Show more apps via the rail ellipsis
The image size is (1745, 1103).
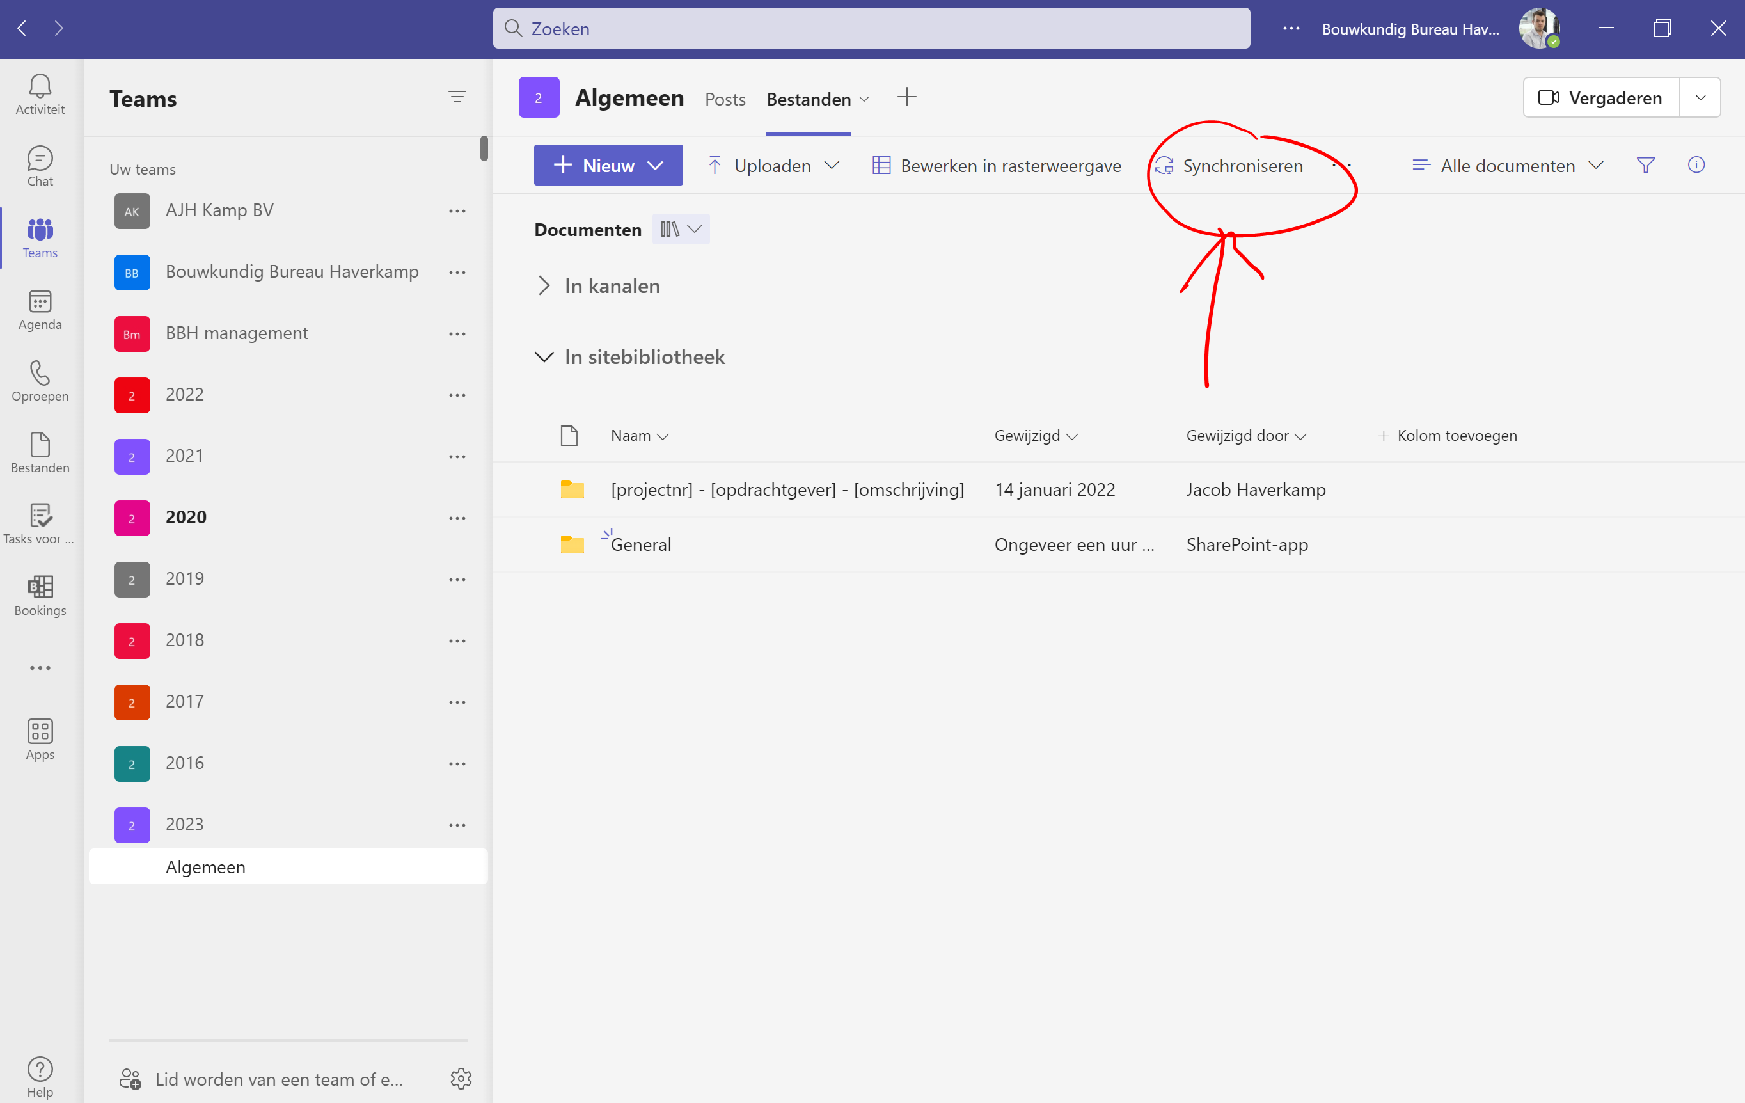40,667
